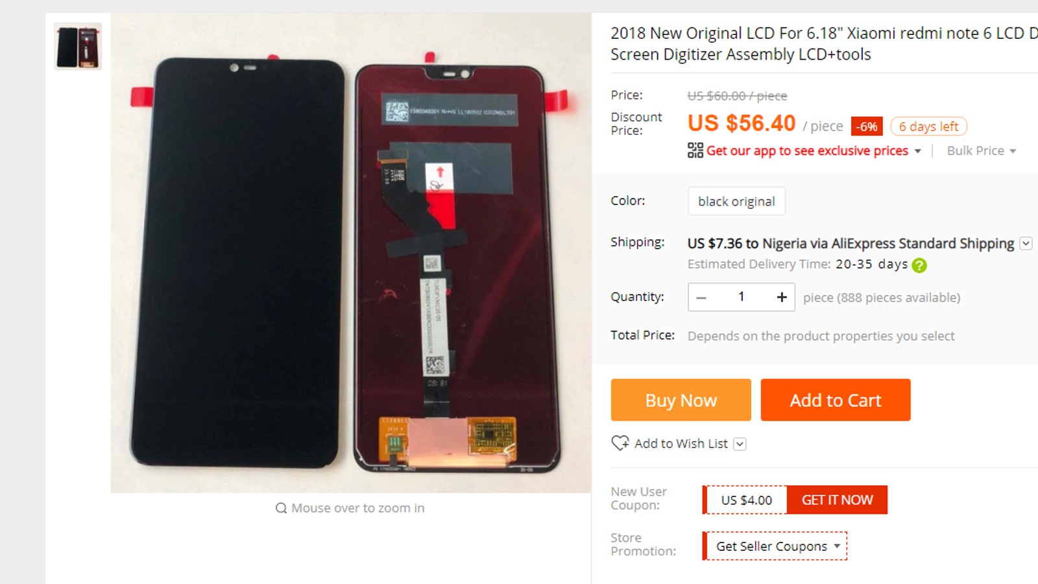Click the magnifier zoom icon below the image
1038x584 pixels.
pos(281,508)
